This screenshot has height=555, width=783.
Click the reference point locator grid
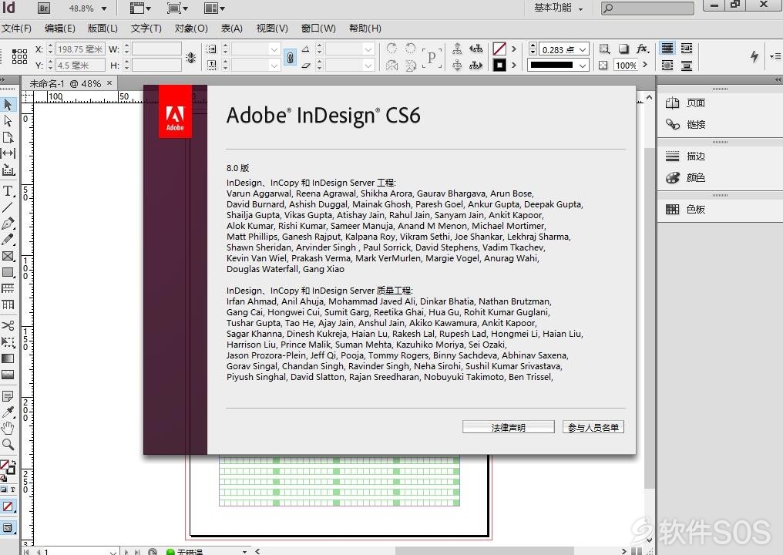[19, 56]
